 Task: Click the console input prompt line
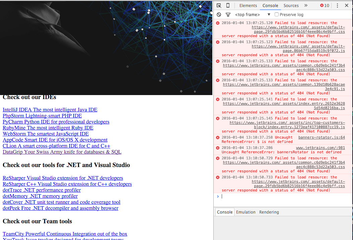click(x=283, y=196)
